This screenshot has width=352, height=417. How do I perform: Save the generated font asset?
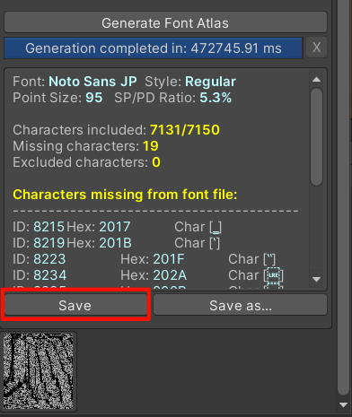(75, 305)
